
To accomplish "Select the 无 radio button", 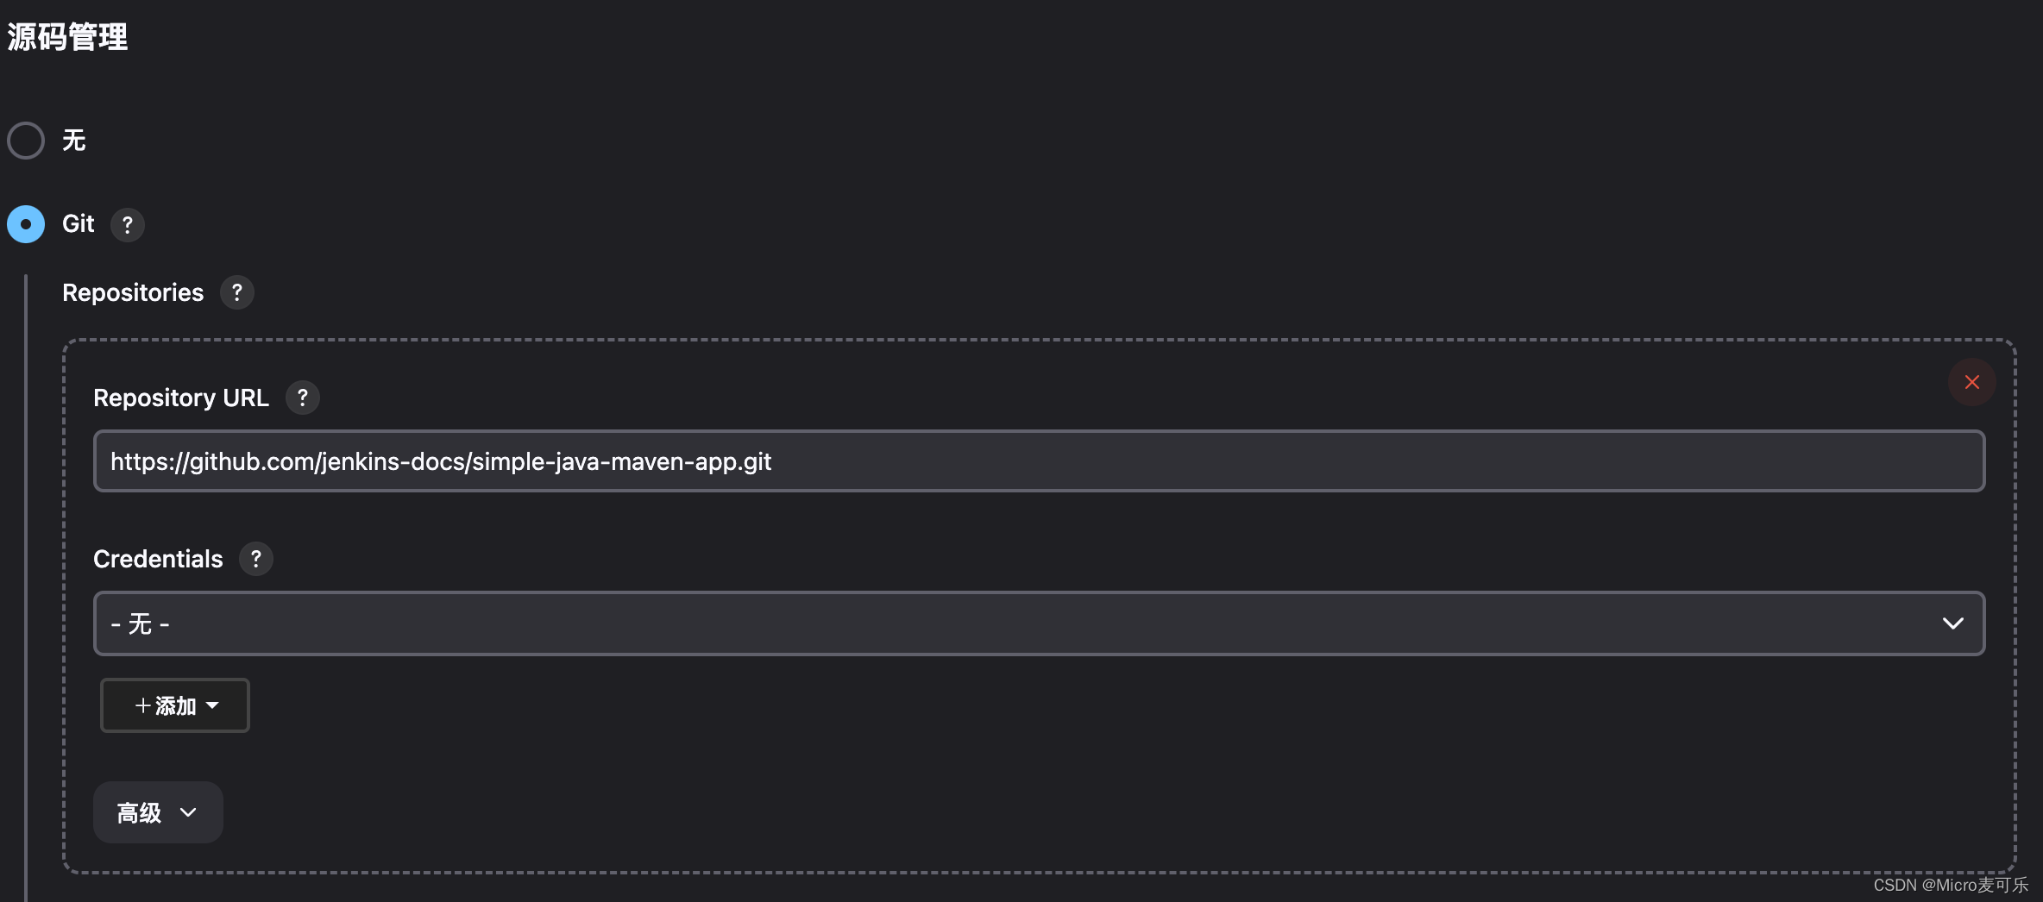I will point(26,141).
